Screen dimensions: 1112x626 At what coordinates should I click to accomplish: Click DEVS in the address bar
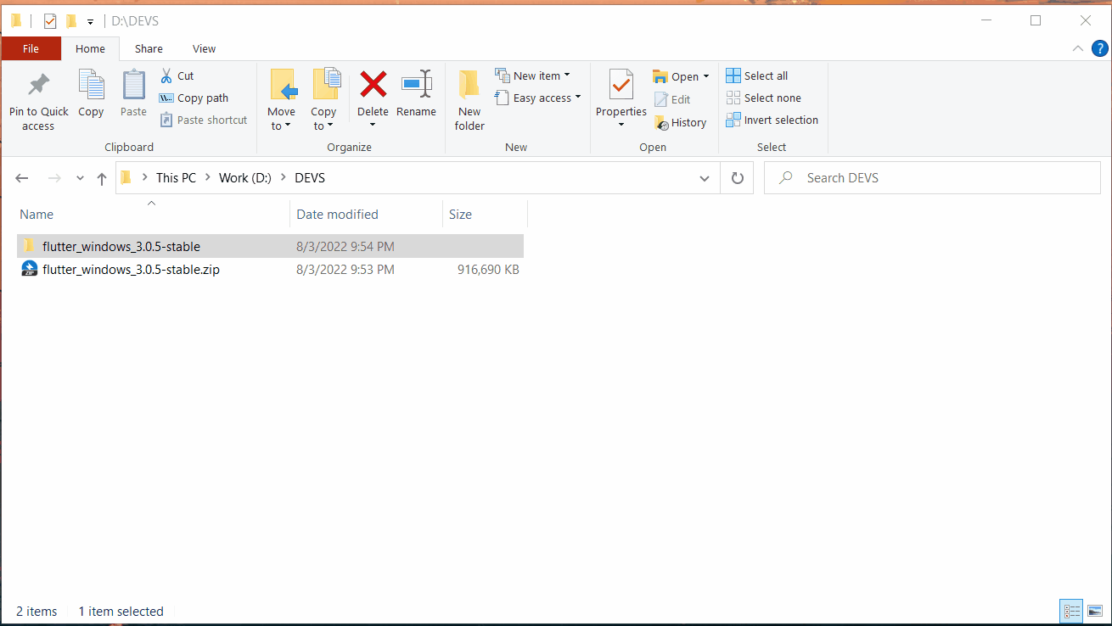[x=310, y=178]
